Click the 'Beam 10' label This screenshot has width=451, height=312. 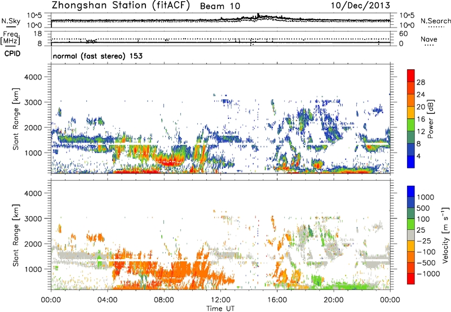click(220, 6)
